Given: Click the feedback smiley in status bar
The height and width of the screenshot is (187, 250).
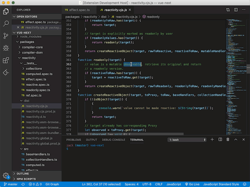Looking at the screenshot, I should pyautogui.click(x=245, y=184).
